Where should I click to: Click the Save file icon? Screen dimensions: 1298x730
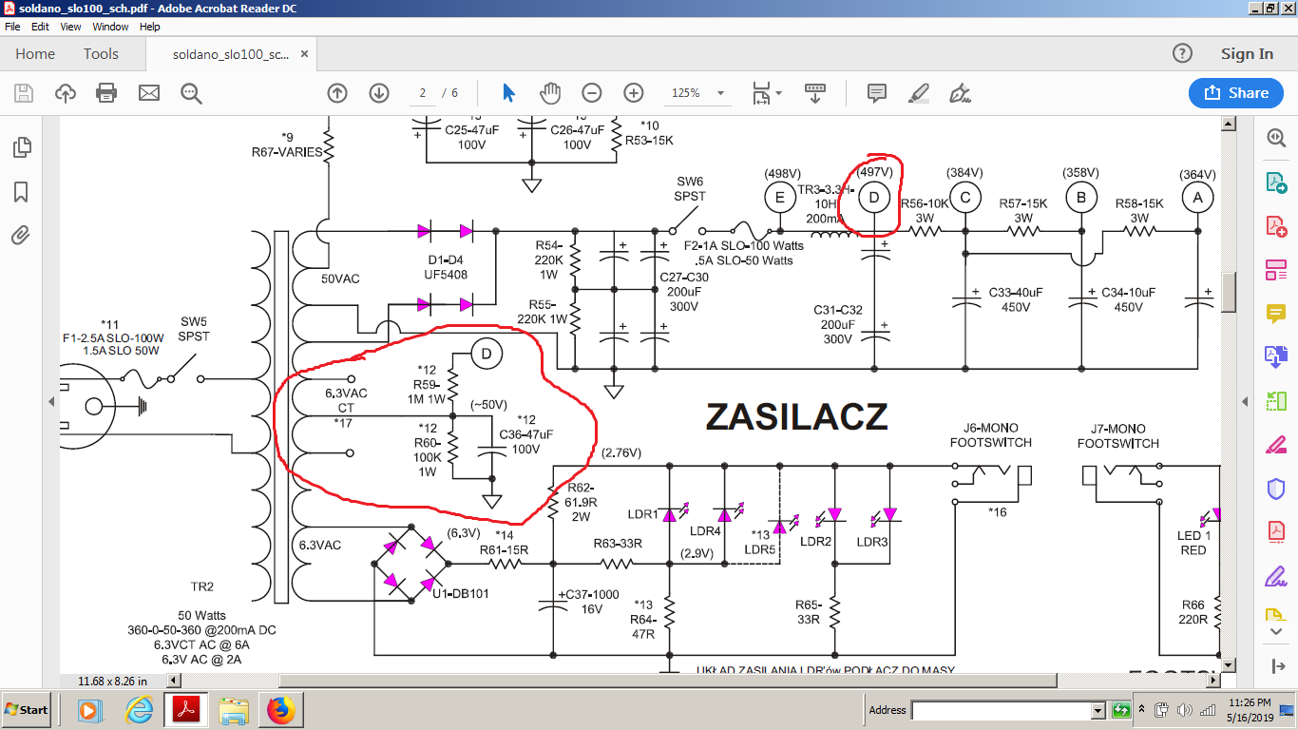(x=24, y=93)
